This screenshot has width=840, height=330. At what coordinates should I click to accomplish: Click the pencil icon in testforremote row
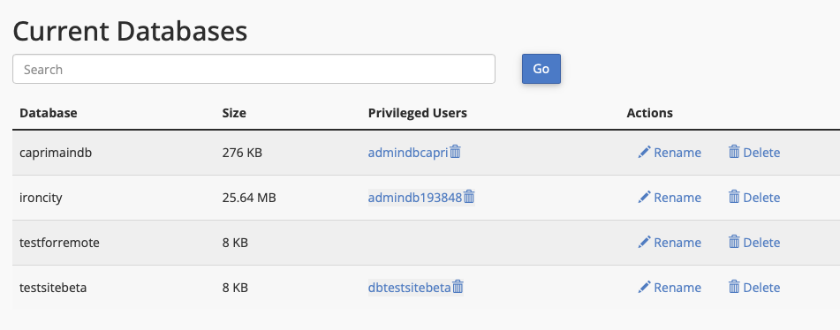[644, 243]
